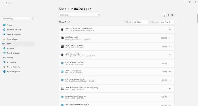Click the Search apps input field
This screenshot has height=106, width=198.
[x=79, y=15]
